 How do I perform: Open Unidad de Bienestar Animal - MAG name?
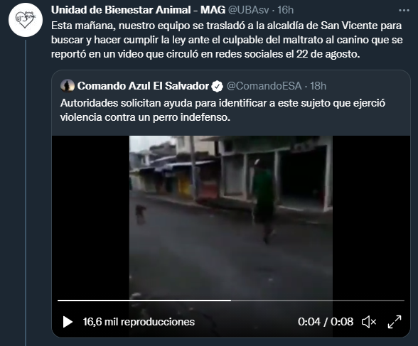tap(138, 10)
